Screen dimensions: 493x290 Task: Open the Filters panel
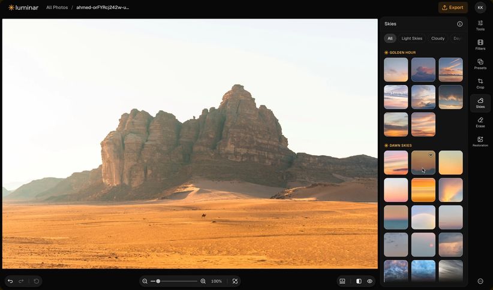pos(480,45)
